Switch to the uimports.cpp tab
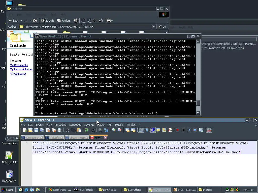The image size is (258, 193). click(77, 137)
